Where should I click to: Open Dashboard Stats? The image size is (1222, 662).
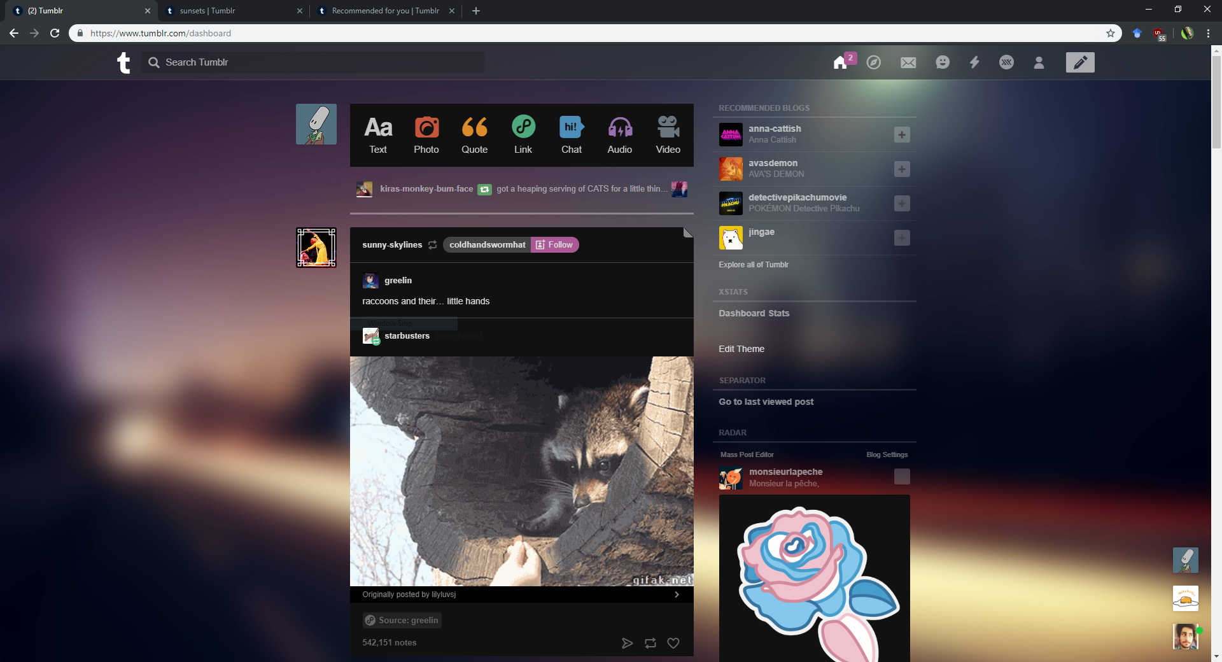(x=754, y=313)
